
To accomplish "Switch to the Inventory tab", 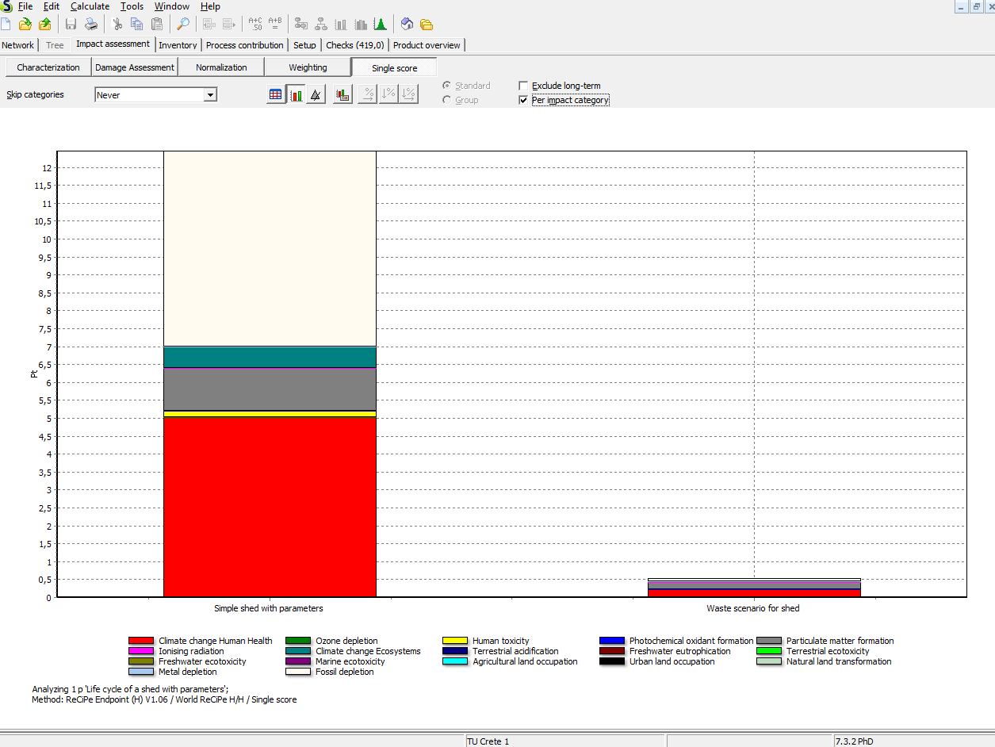I will [x=178, y=45].
